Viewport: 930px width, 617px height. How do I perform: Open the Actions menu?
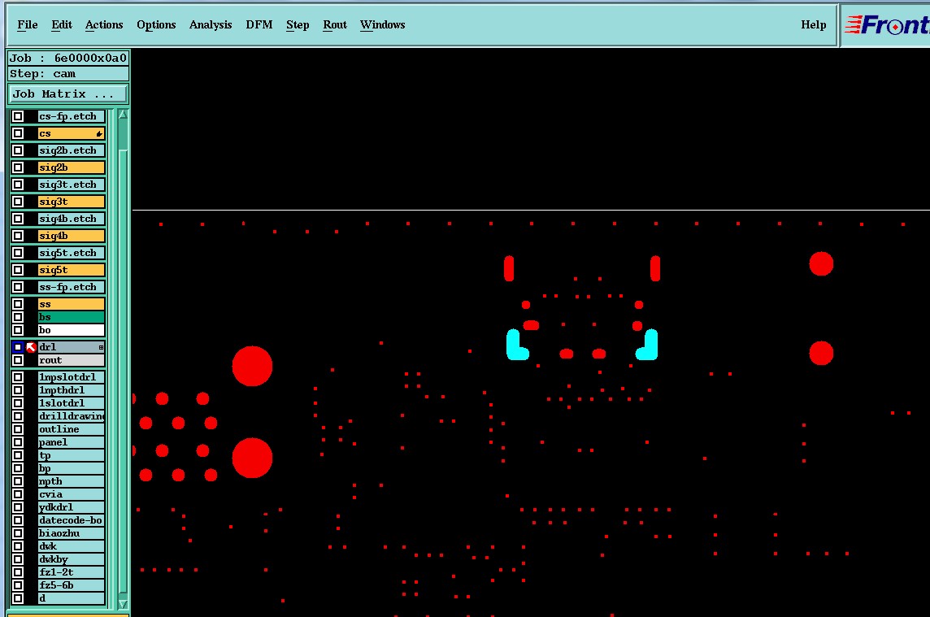click(104, 25)
